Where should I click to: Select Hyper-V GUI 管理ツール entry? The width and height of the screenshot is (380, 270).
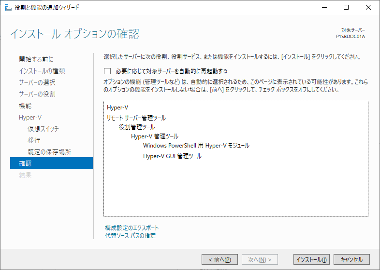pos(172,156)
